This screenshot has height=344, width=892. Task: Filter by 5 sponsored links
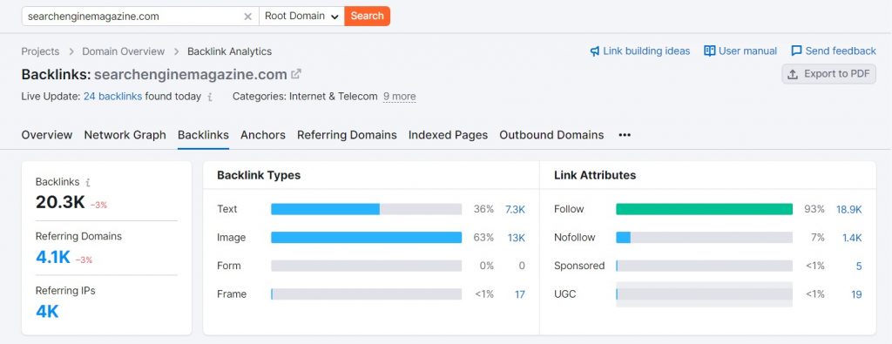tap(859, 266)
